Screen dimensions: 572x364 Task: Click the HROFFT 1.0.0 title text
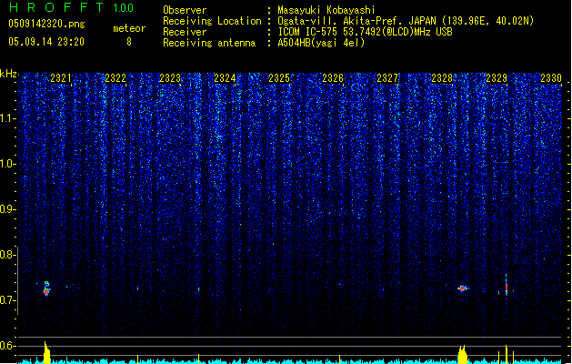pos(71,7)
